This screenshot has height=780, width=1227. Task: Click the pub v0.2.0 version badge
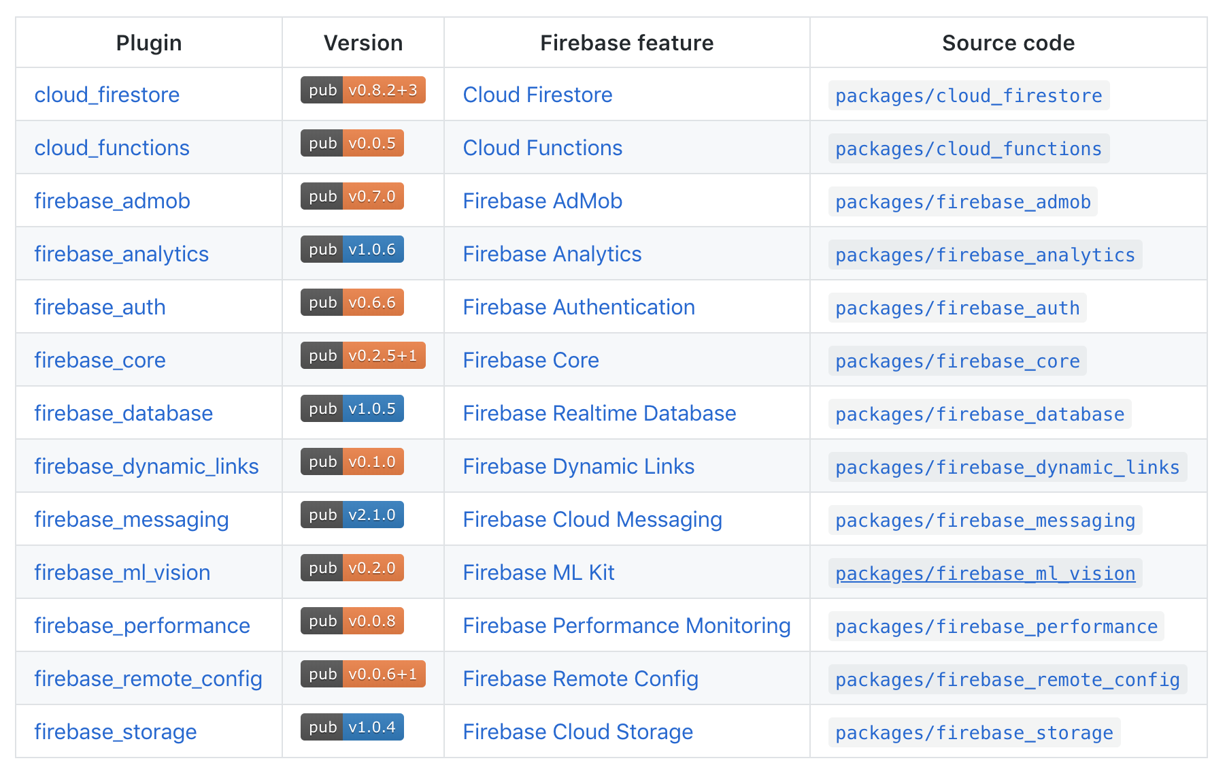352,568
